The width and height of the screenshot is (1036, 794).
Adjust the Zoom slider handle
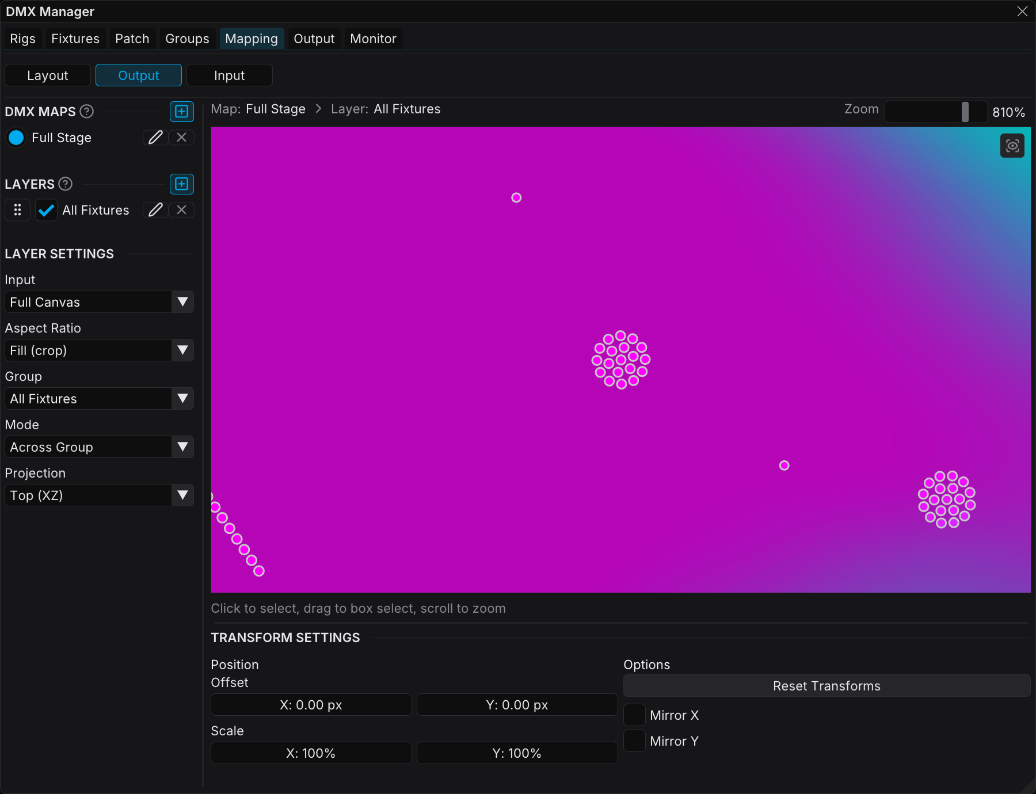coord(965,112)
